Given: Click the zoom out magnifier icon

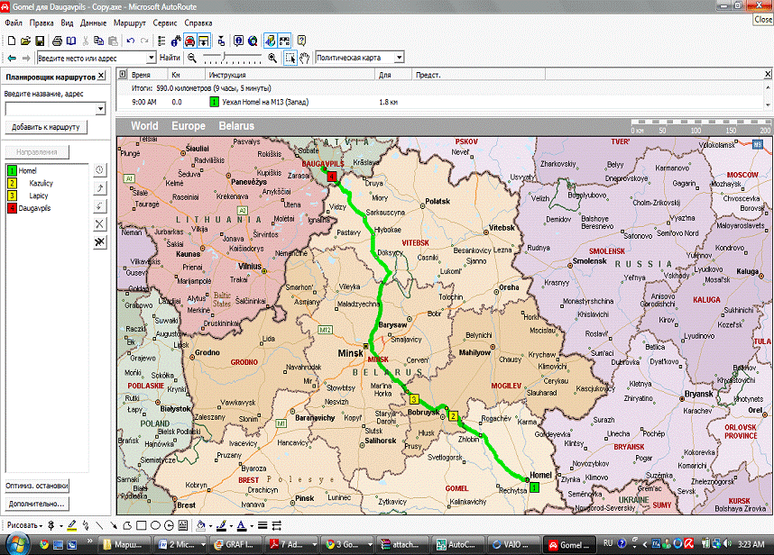Looking at the screenshot, I should click(x=192, y=58).
